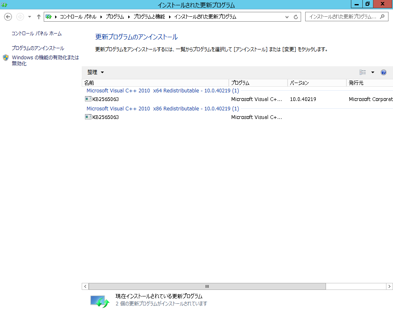Minimize the installed updates window

pyautogui.click(x=357, y=4)
